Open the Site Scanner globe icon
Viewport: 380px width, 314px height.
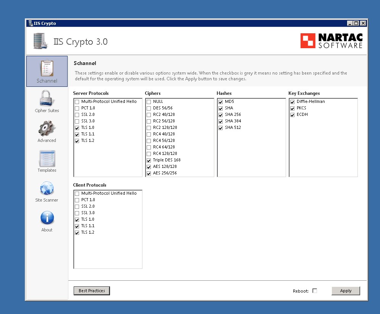pyautogui.click(x=47, y=188)
